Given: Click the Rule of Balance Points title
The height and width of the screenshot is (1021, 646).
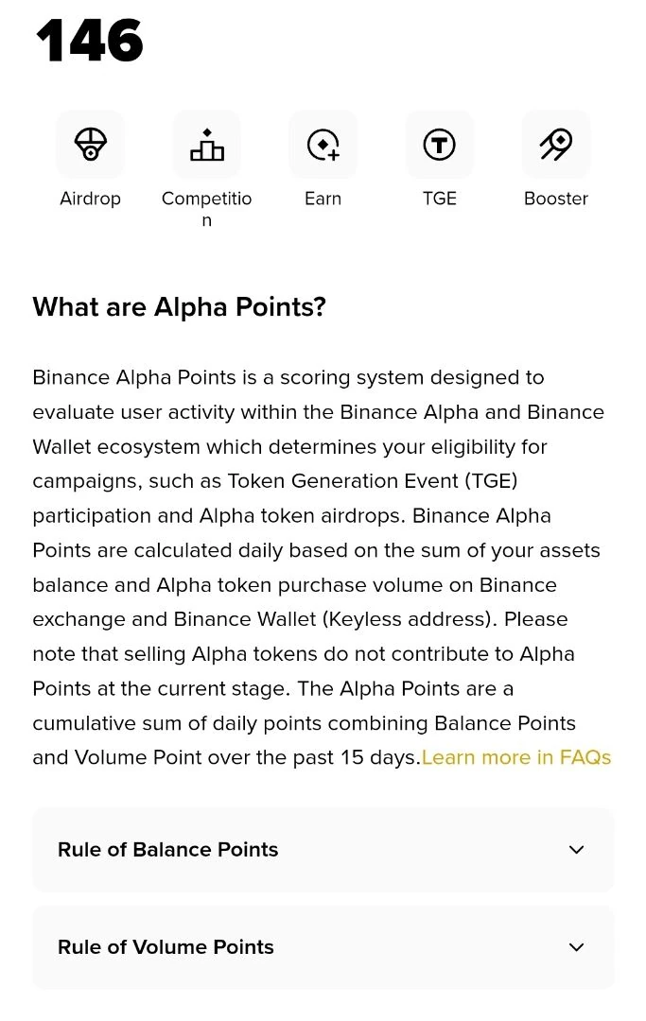Looking at the screenshot, I should 168,850.
